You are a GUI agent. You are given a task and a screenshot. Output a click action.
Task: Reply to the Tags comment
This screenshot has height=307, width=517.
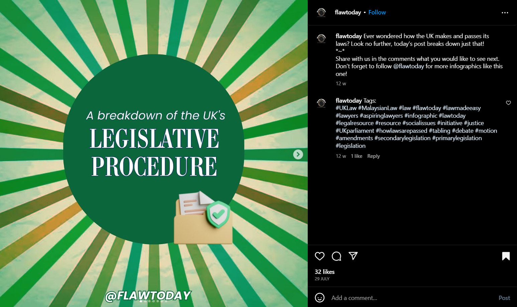(374, 156)
